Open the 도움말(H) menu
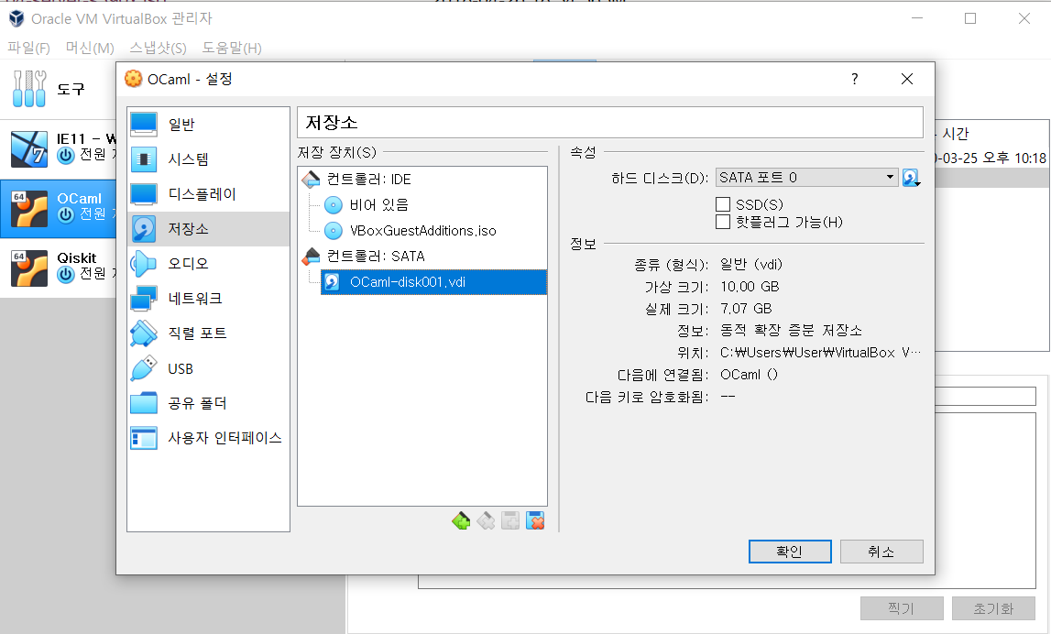This screenshot has width=1051, height=634. tap(232, 49)
